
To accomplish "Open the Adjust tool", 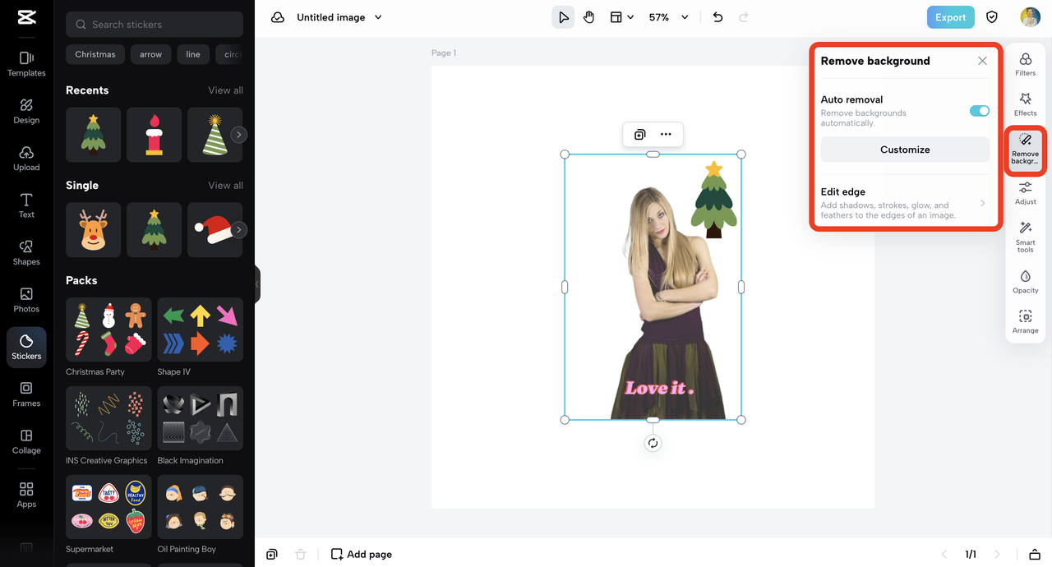I will tap(1026, 193).
